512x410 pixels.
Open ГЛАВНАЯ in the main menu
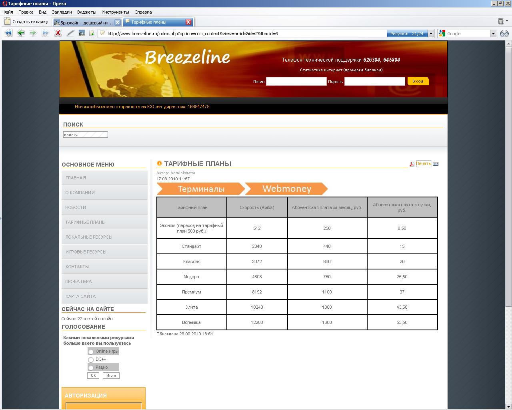click(x=104, y=178)
